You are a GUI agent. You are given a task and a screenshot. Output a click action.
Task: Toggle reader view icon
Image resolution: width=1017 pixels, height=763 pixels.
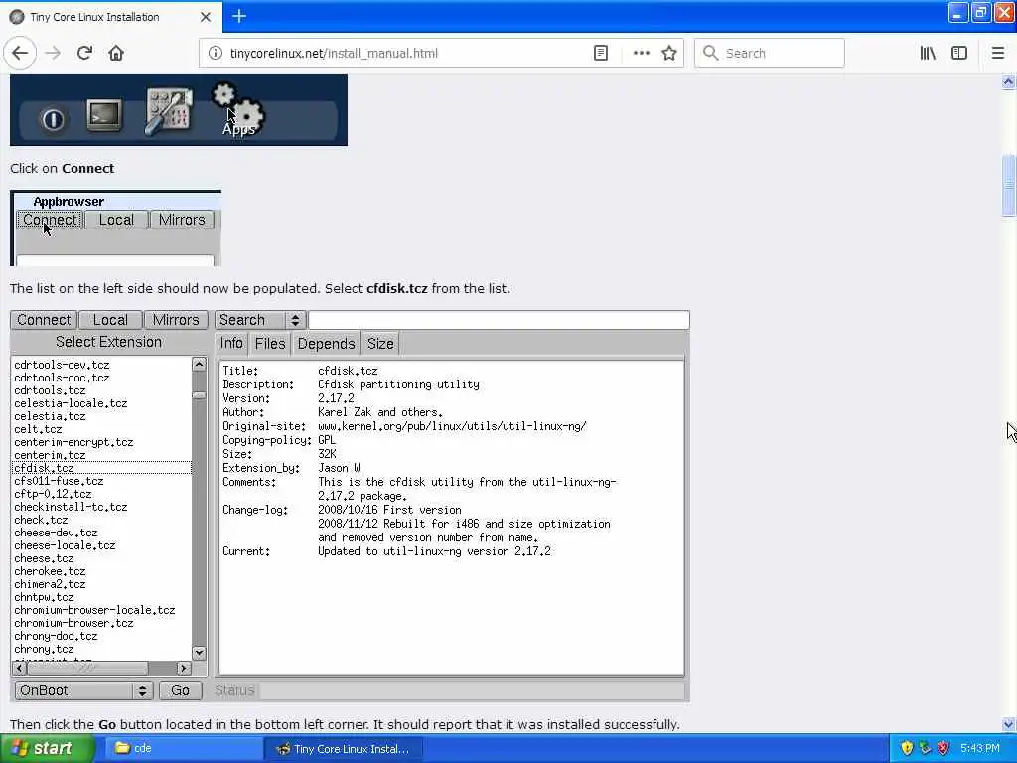point(601,53)
